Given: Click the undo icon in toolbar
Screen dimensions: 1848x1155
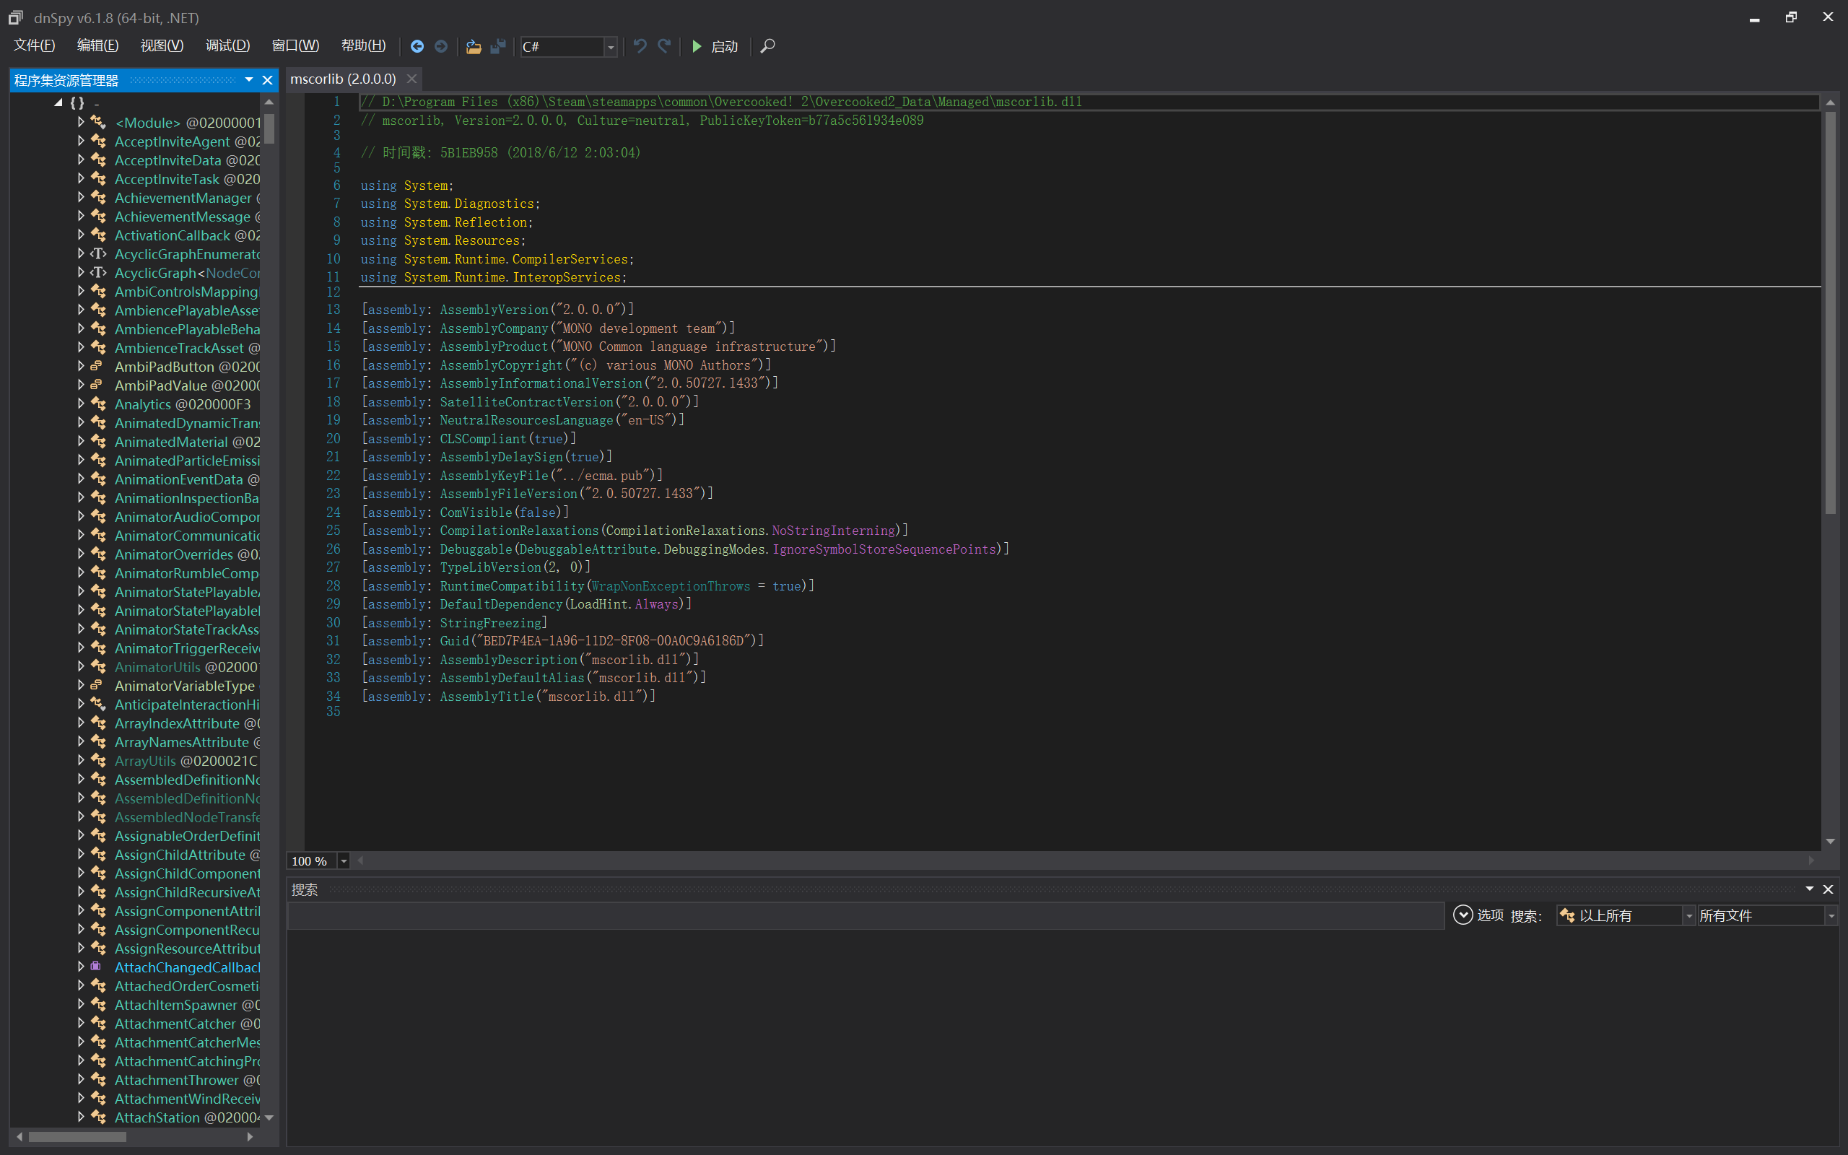Looking at the screenshot, I should [x=640, y=47].
